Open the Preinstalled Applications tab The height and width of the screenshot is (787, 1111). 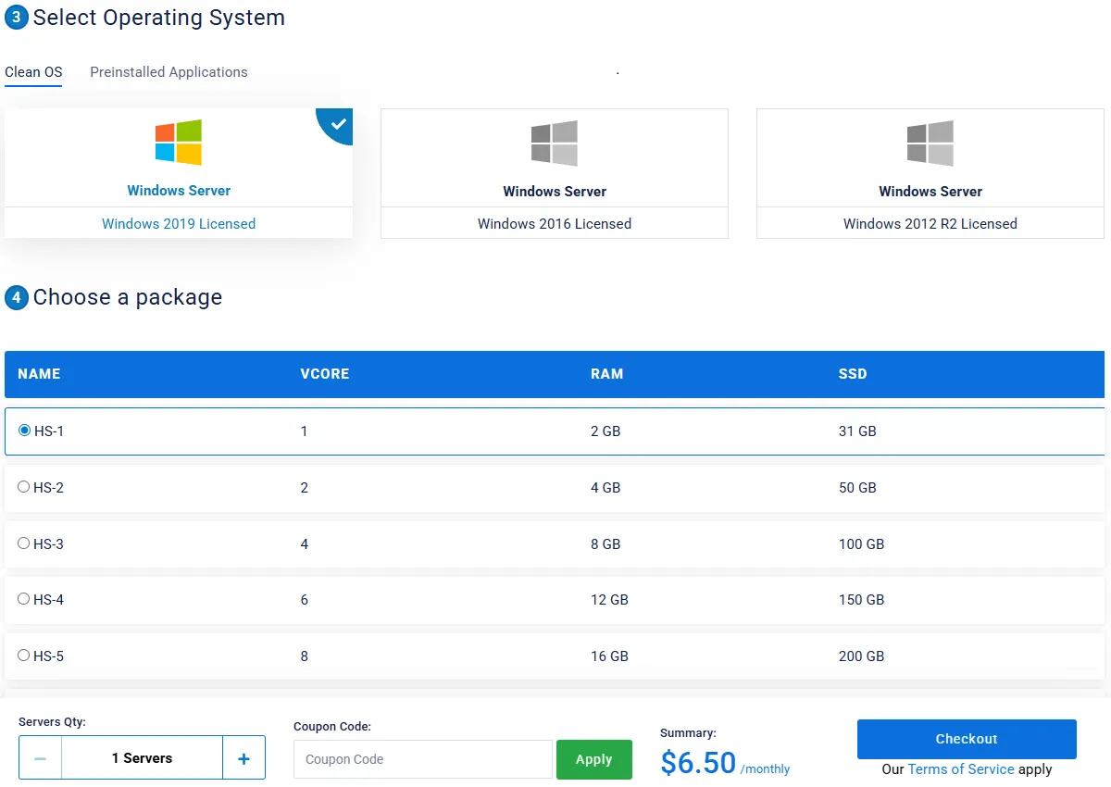click(169, 72)
